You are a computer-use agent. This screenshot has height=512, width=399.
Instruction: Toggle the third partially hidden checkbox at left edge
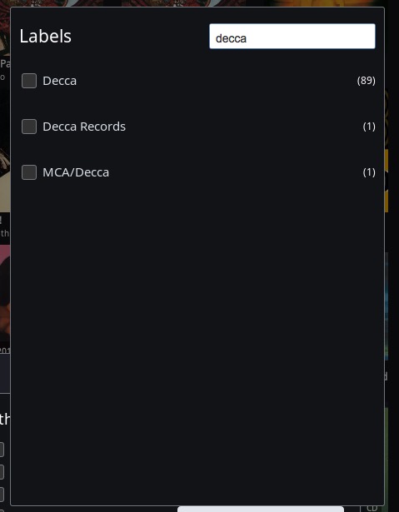tap(2, 494)
